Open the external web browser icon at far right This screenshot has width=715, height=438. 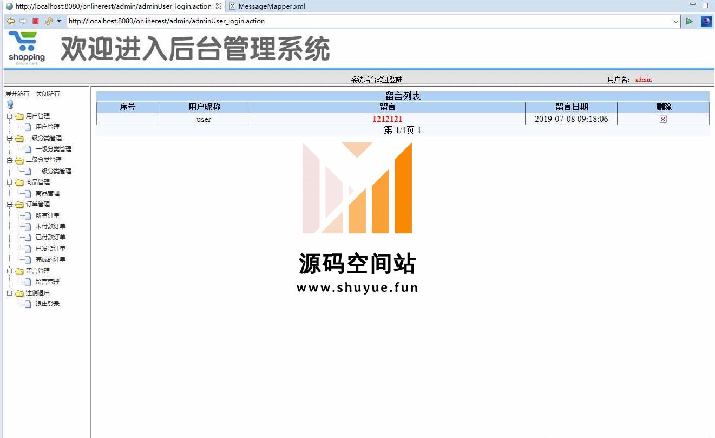tap(706, 21)
